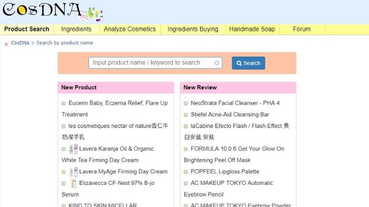Expand icon beside Automatic Eyebrow Pencil
This screenshot has width=369, height=207.
coord(186,183)
